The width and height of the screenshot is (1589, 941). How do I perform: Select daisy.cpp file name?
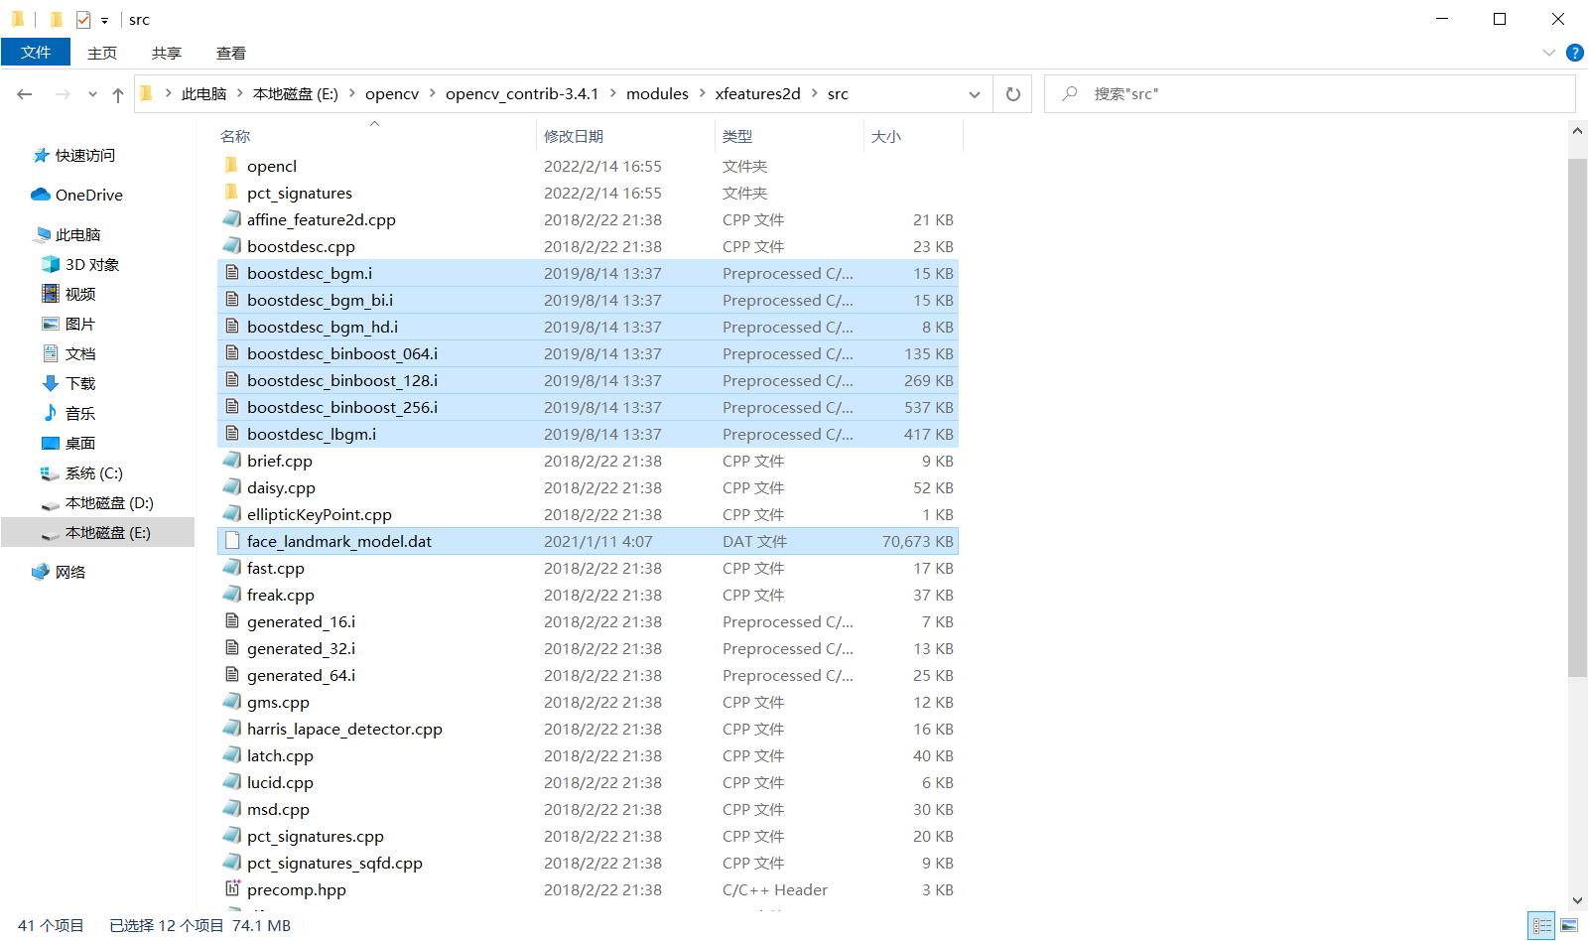pos(281,488)
